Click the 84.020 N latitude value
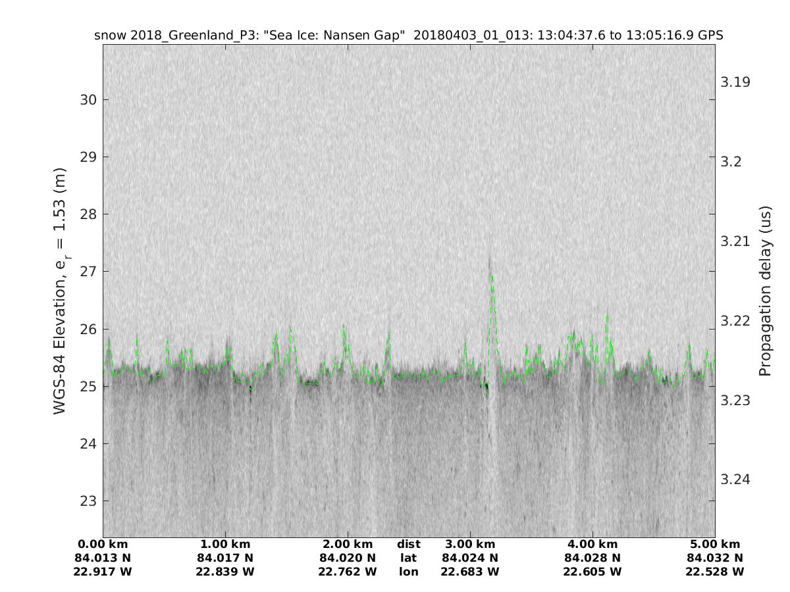 coord(348,558)
